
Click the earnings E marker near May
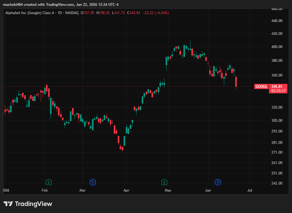pyautogui.click(x=164, y=182)
